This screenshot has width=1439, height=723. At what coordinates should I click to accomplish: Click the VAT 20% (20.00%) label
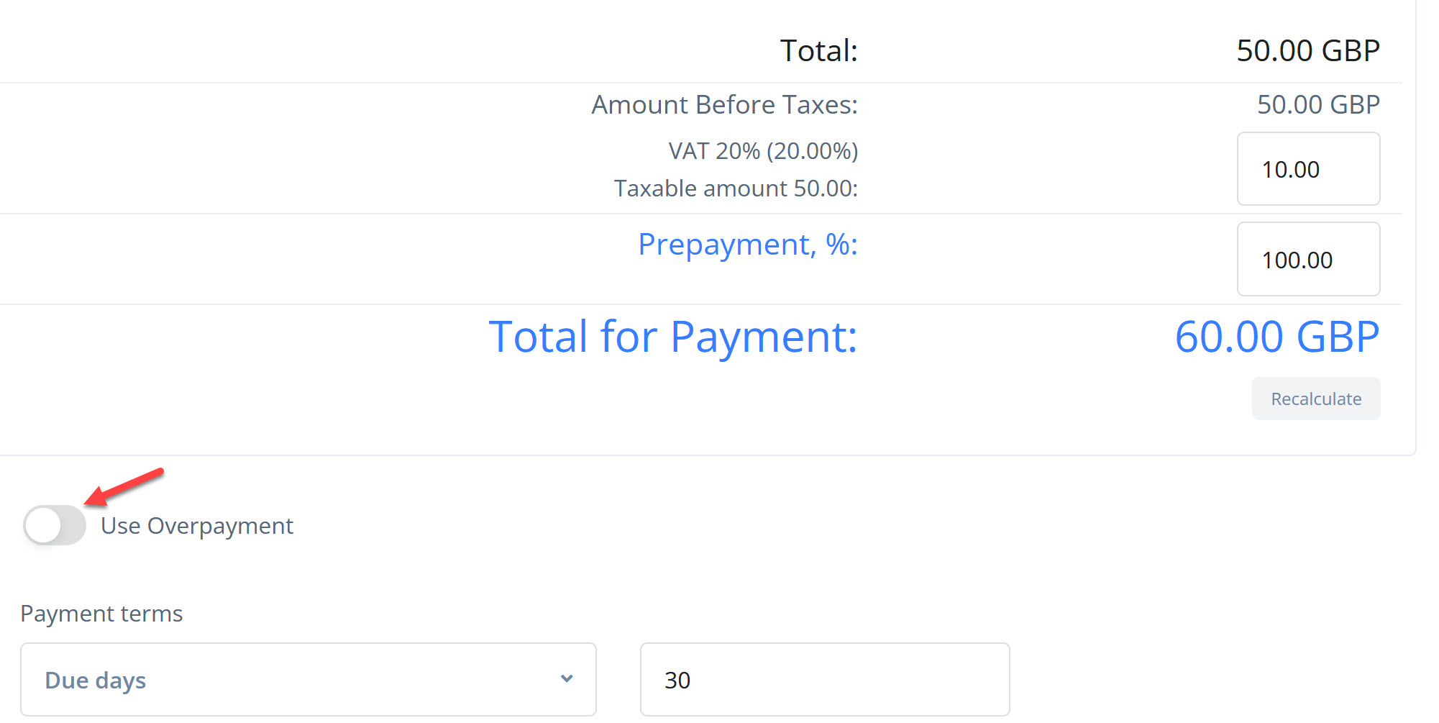tap(763, 151)
